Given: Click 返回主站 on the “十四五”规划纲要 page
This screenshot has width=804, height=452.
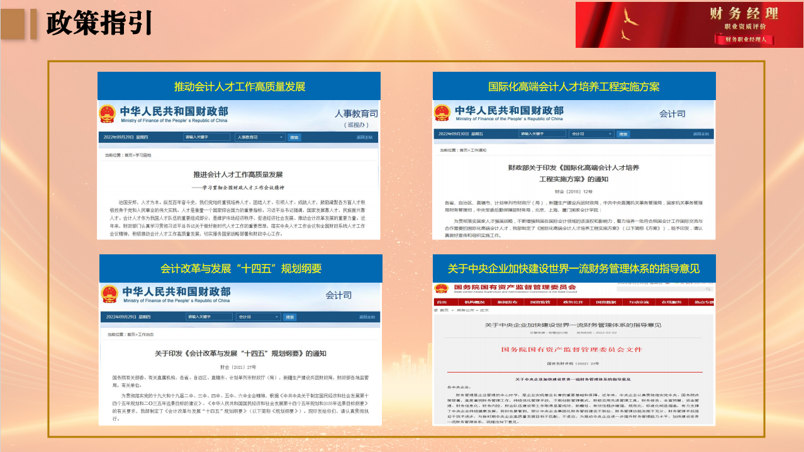Looking at the screenshot, I should (x=367, y=317).
